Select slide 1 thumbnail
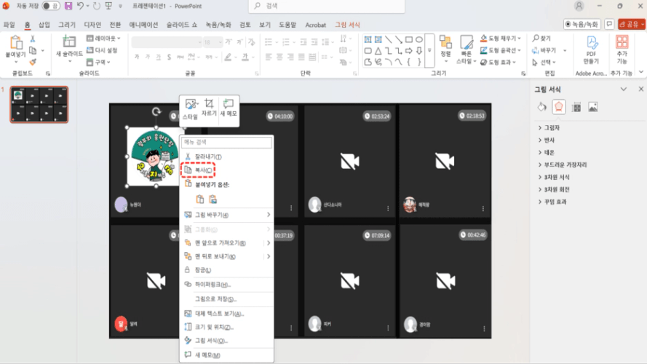 click(39, 104)
